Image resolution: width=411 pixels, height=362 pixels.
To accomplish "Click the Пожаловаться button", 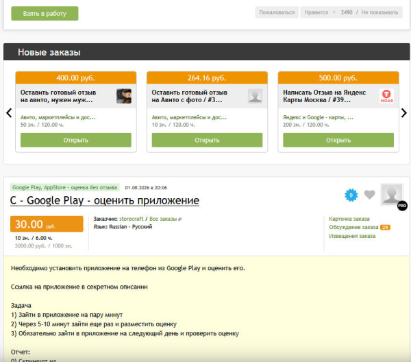I will pos(277,12).
